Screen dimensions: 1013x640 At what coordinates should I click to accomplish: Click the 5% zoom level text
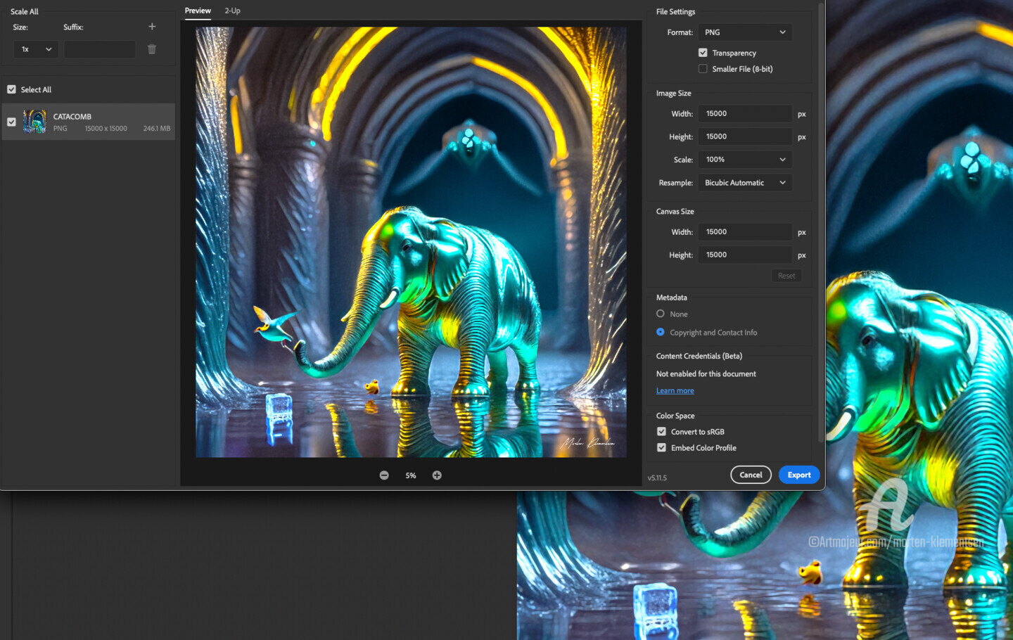click(411, 476)
